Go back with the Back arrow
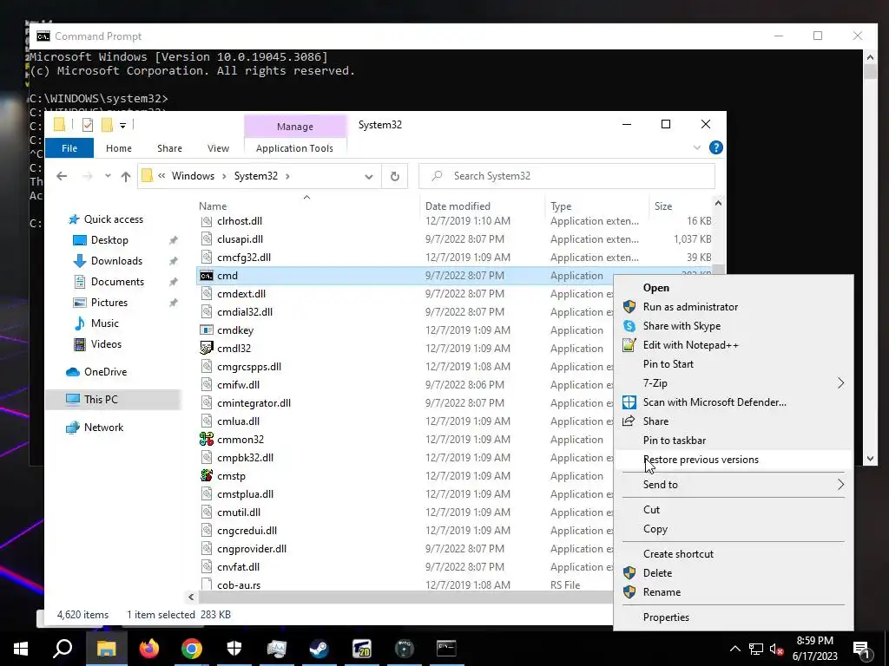Viewport: 889px width, 666px height. point(62,176)
